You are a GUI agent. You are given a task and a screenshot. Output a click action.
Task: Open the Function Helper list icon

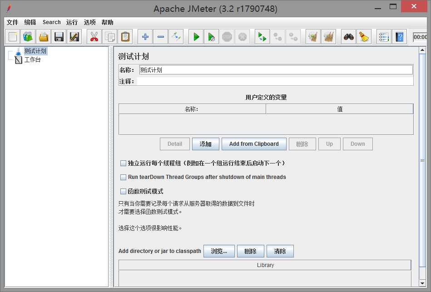384,37
